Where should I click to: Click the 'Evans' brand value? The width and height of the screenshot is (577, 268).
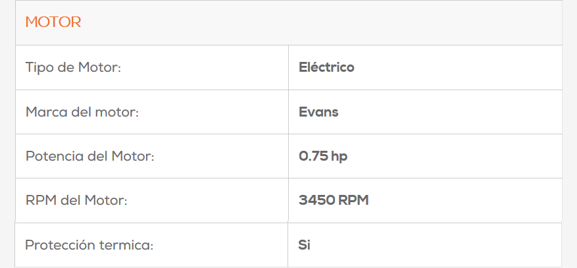[x=318, y=112]
